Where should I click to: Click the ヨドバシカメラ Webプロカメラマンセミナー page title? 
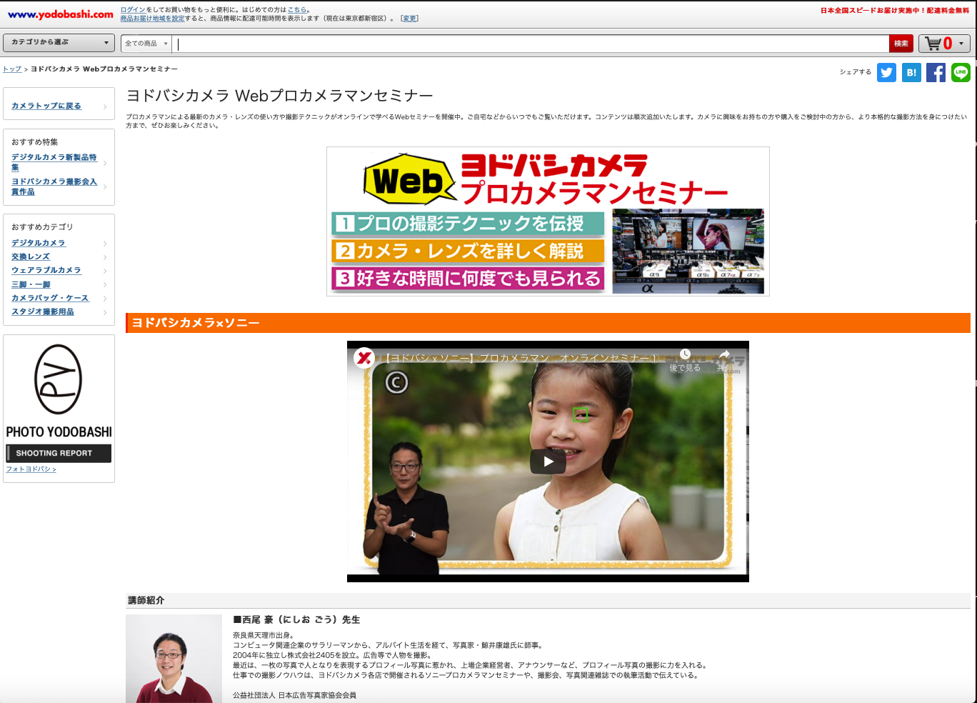tap(280, 96)
